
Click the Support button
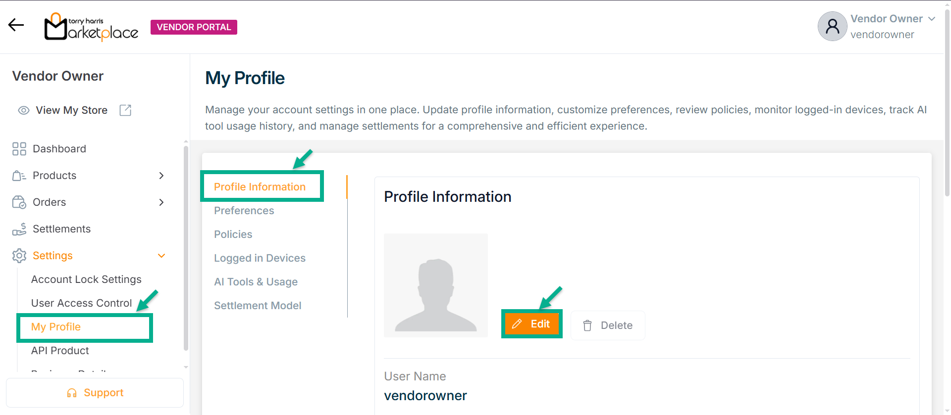(95, 393)
